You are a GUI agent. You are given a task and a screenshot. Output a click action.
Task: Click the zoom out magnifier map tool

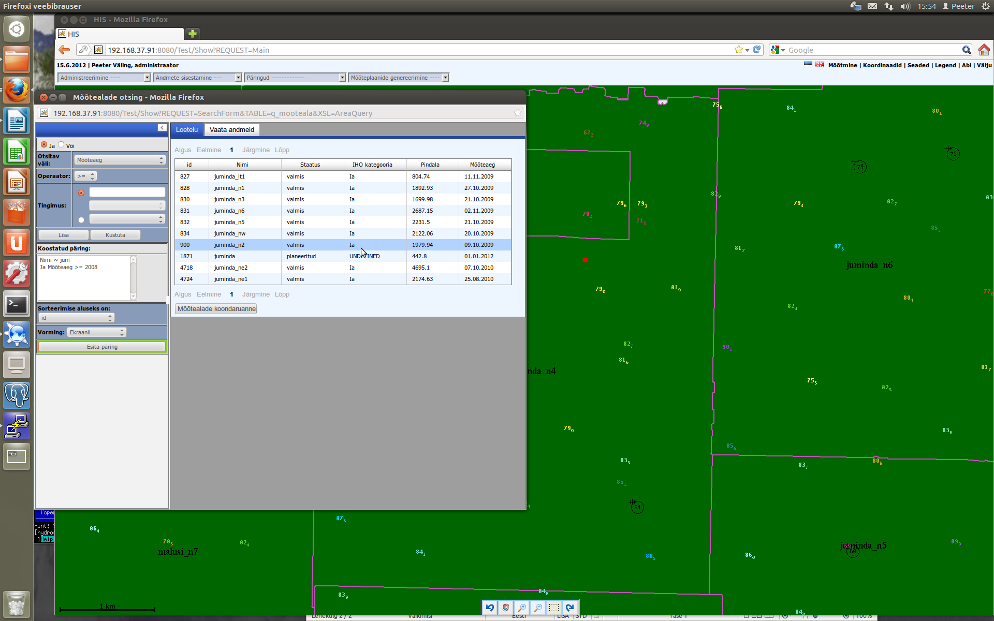[x=538, y=608]
